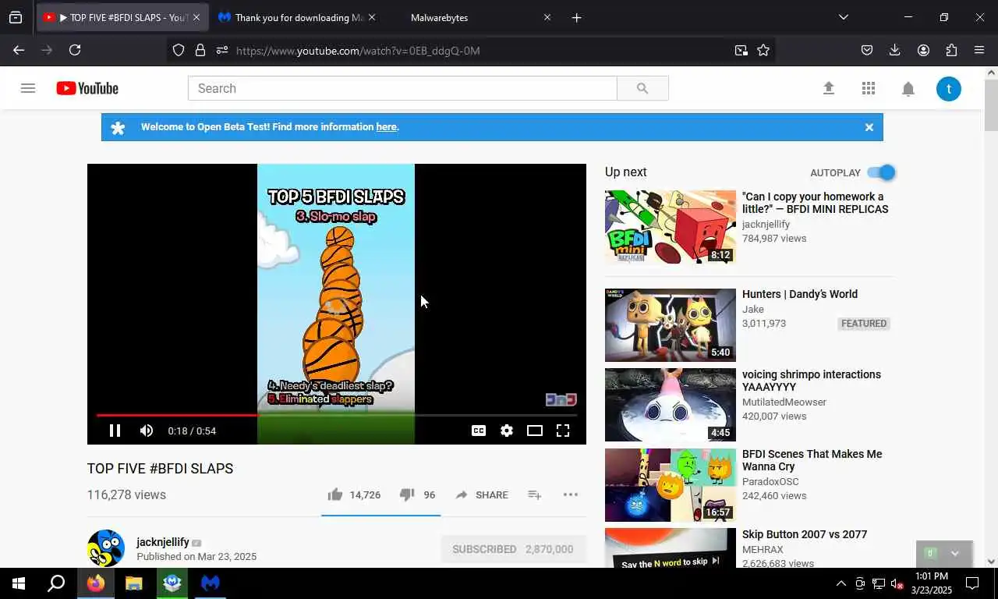Open picture-in-picture icon in address bar
Image resolution: width=998 pixels, height=599 pixels.
pos(741,50)
